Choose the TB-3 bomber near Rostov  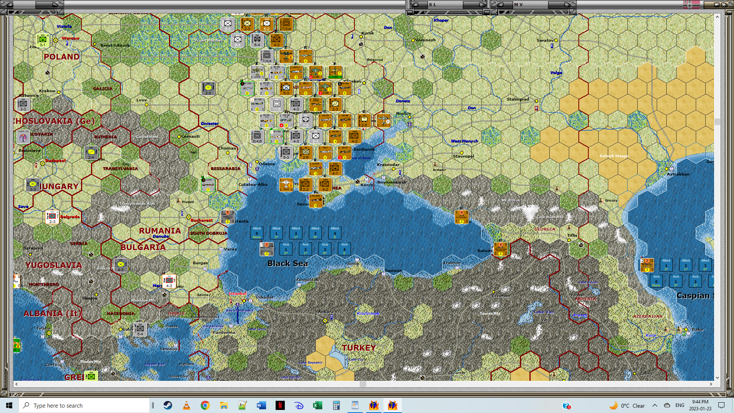coord(383,120)
